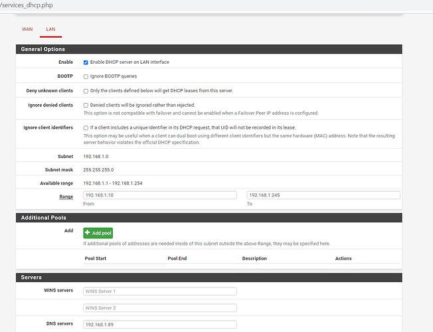
Task: Tick the Ignore denied clients checkbox
Action: click(86, 105)
